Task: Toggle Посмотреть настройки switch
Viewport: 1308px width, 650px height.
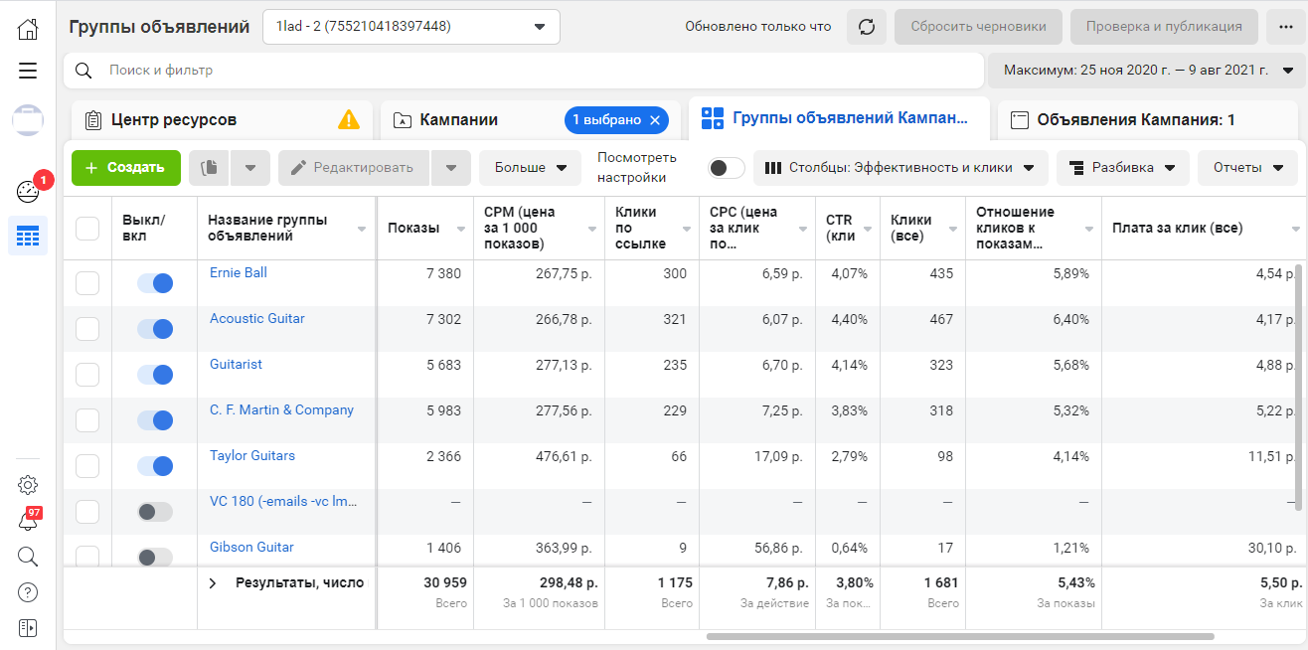Action: pyautogui.click(x=727, y=168)
